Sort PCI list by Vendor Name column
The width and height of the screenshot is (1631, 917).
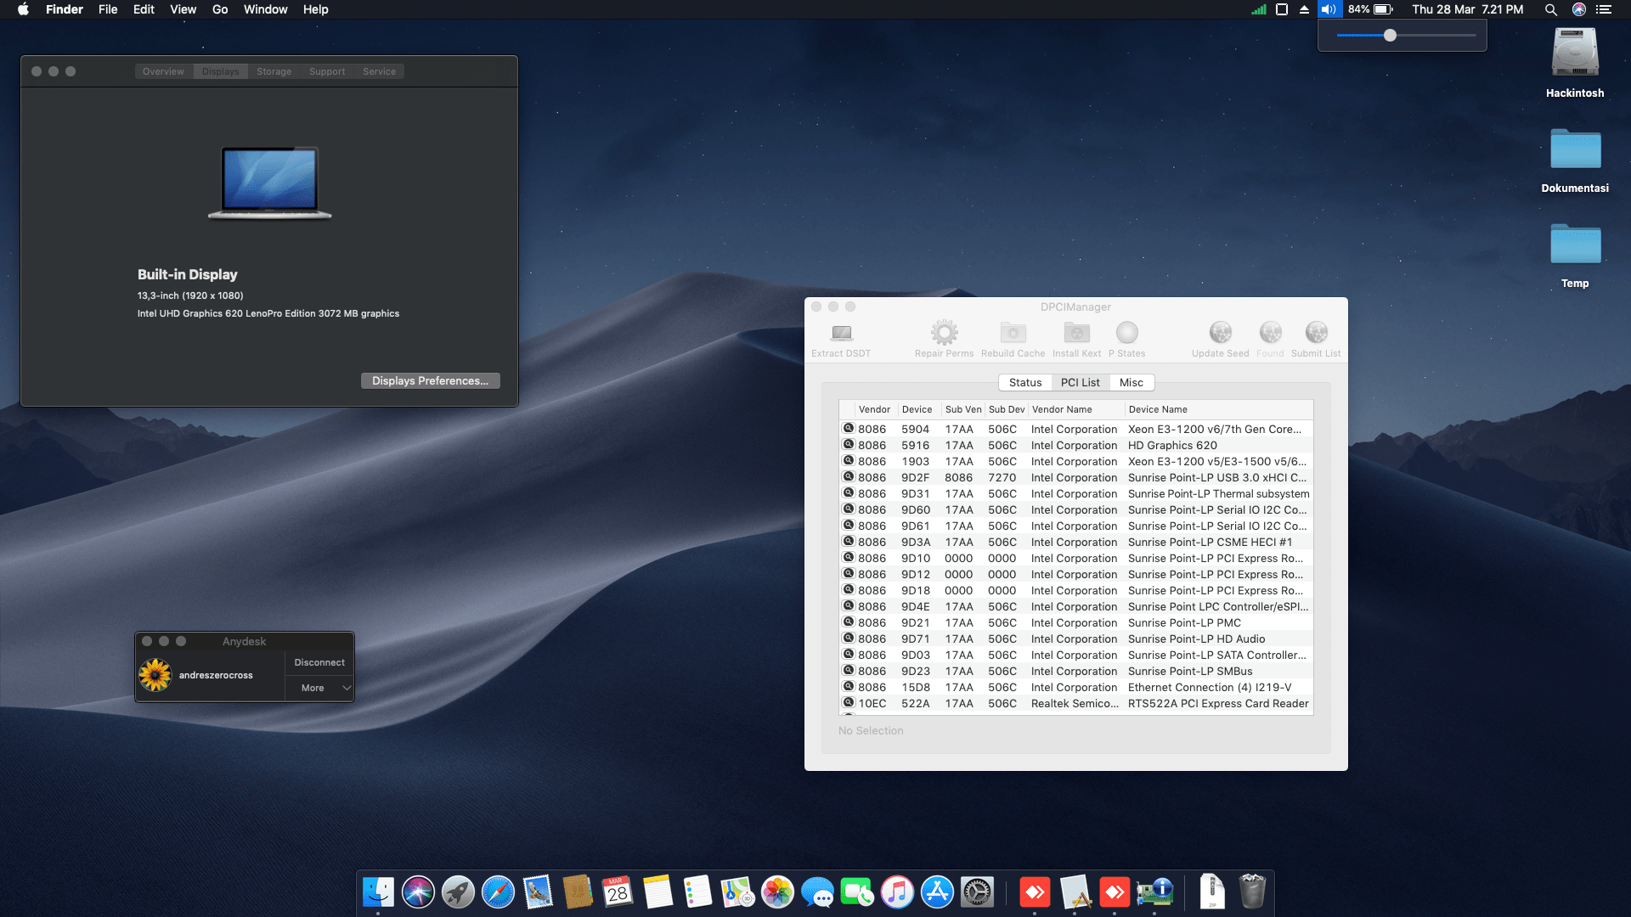point(1062,409)
